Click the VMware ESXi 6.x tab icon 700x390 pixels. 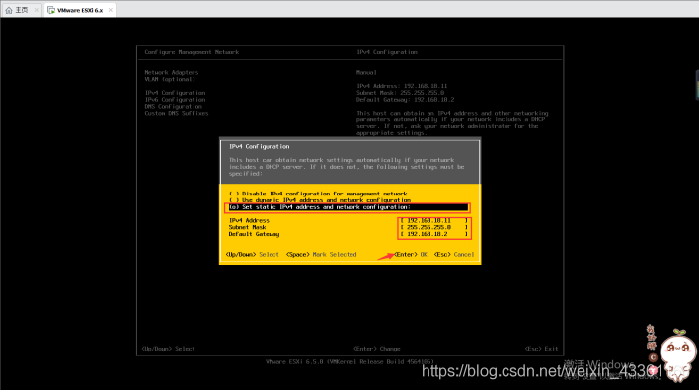pos(51,10)
